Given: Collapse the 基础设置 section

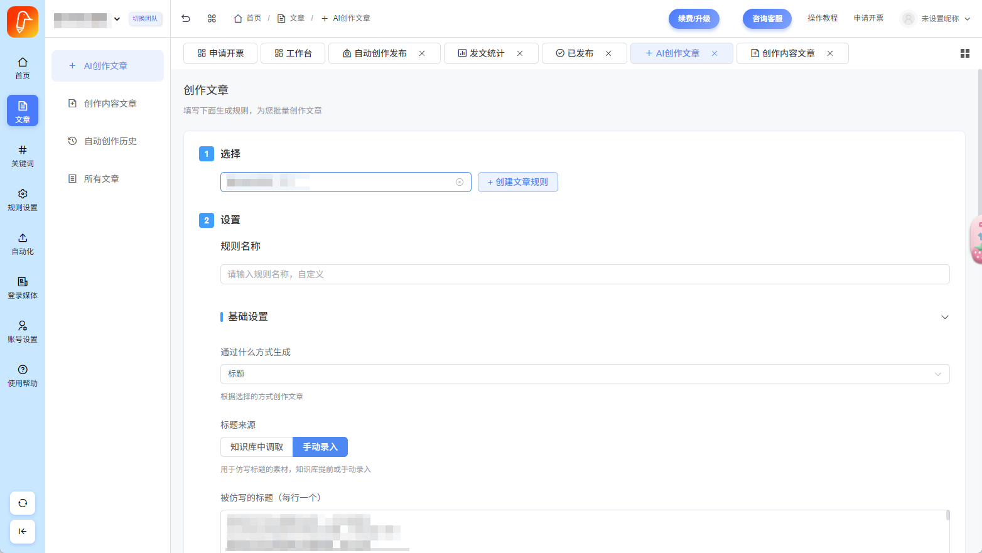Looking at the screenshot, I should [x=944, y=317].
